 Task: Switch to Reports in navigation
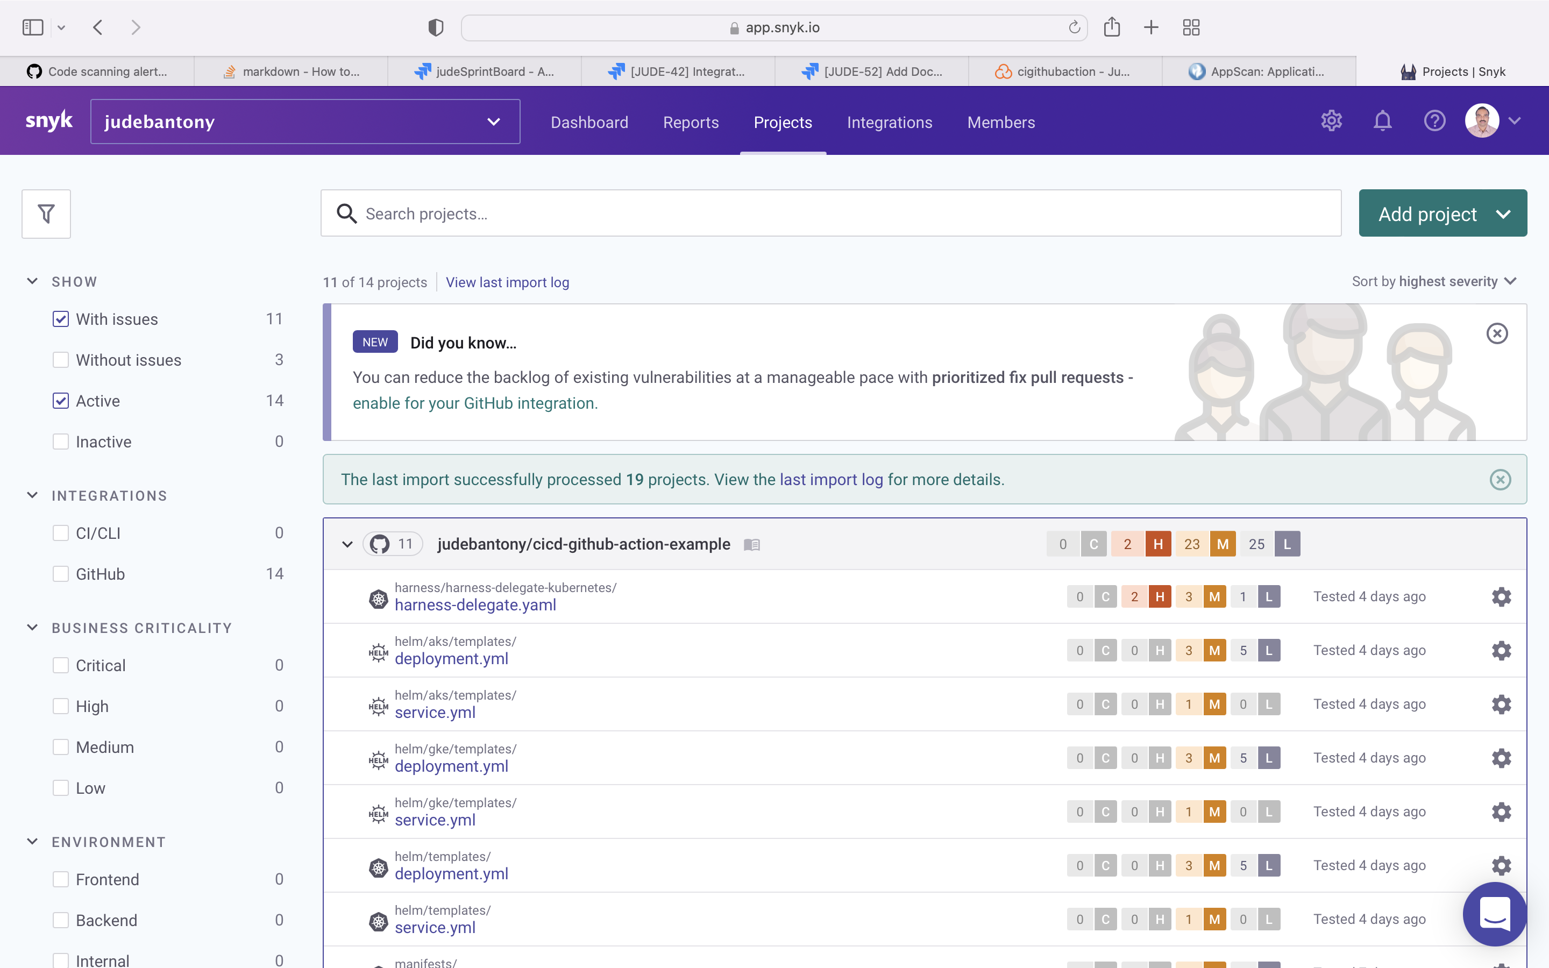(691, 122)
